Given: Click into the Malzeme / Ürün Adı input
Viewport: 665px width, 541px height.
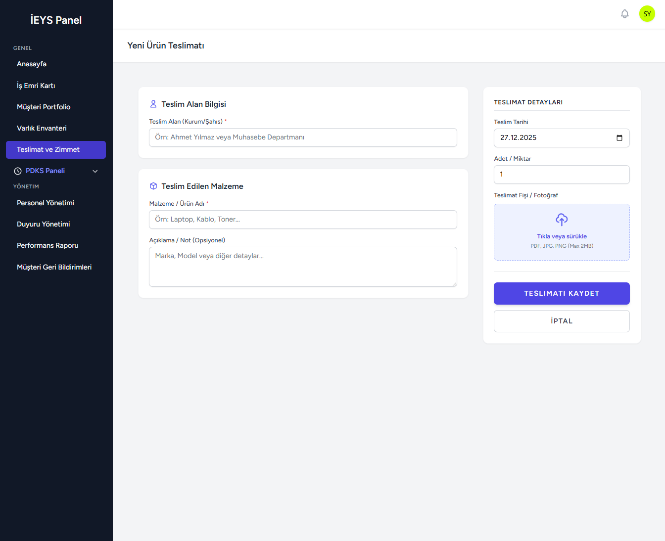Looking at the screenshot, I should (x=303, y=220).
